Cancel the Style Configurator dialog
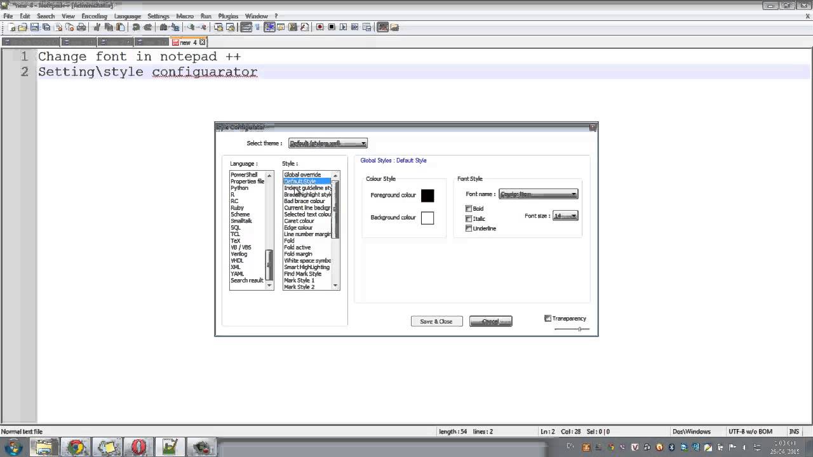The width and height of the screenshot is (813, 457). 490,321
